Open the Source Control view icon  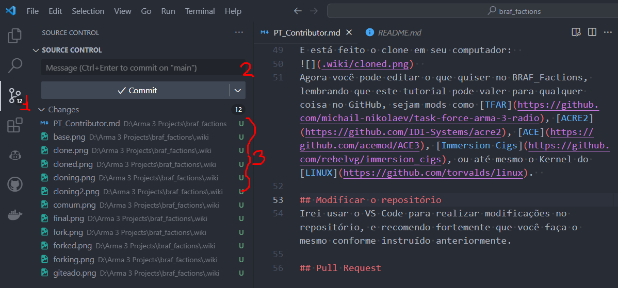[15, 96]
